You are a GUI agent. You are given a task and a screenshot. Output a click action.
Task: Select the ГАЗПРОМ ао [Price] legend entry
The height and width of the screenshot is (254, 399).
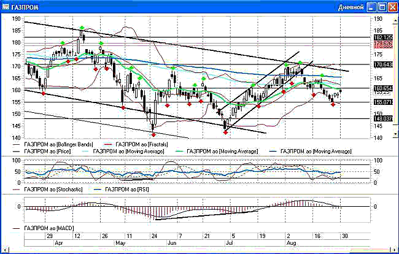tap(42, 152)
